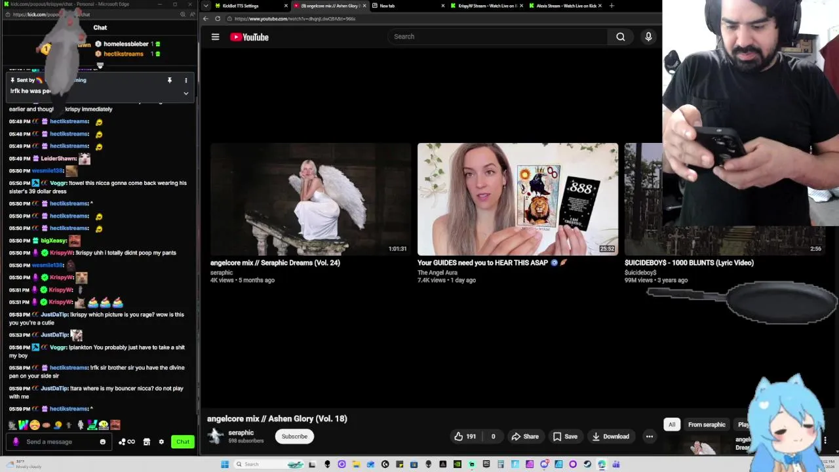Open the YouTube hamburger guide menu
Screen dimensions: 839x472
tap(215, 37)
